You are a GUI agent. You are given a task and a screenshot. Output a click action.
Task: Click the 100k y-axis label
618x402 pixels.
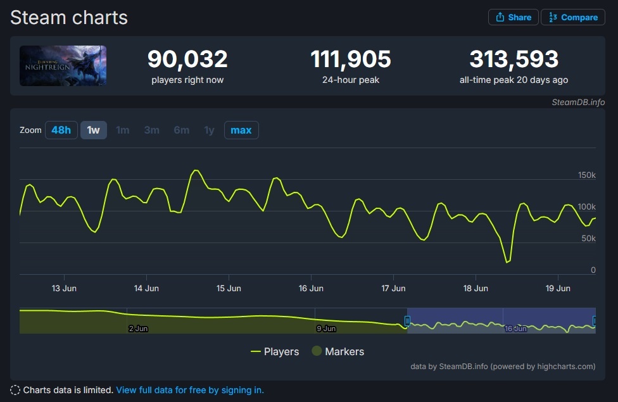pyautogui.click(x=587, y=206)
